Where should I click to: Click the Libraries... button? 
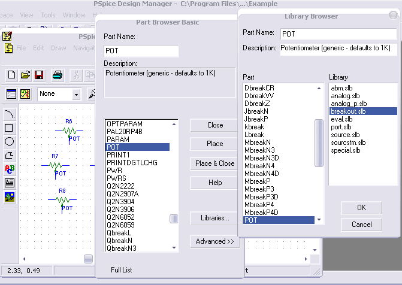click(x=214, y=219)
